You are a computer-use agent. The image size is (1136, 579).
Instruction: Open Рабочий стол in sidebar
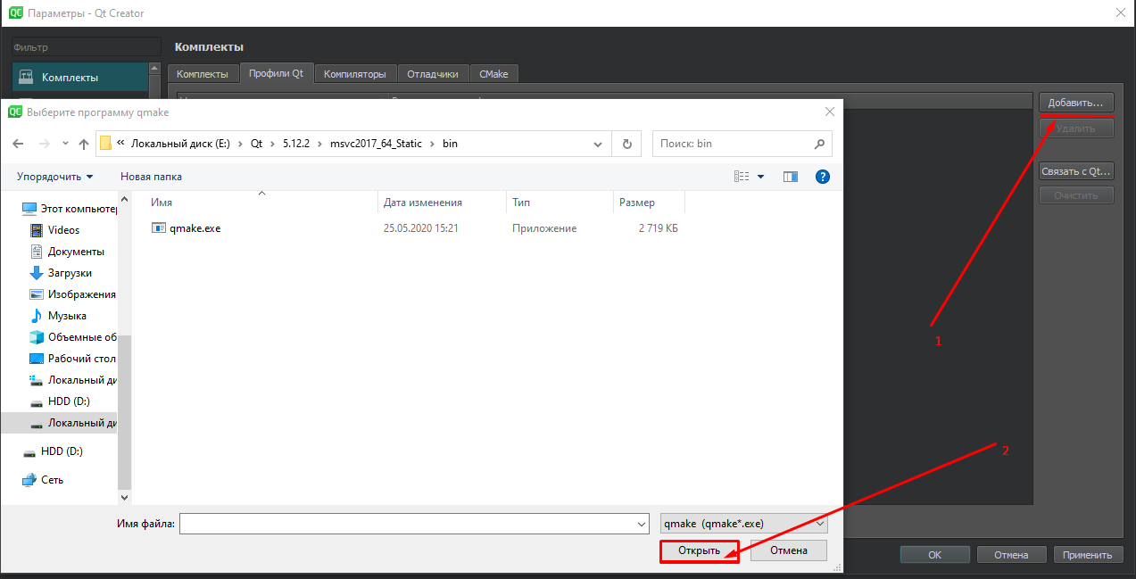coord(82,359)
